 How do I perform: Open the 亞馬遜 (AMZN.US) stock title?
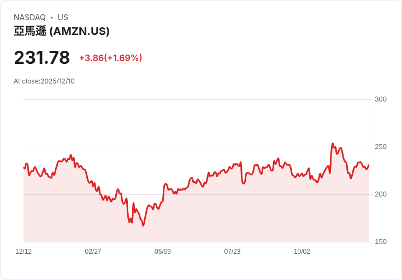tap(62, 31)
